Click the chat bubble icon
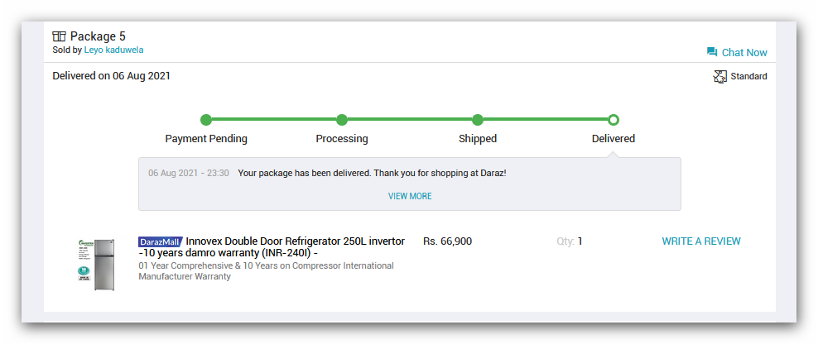This screenshot has width=818, height=344. coord(711,51)
